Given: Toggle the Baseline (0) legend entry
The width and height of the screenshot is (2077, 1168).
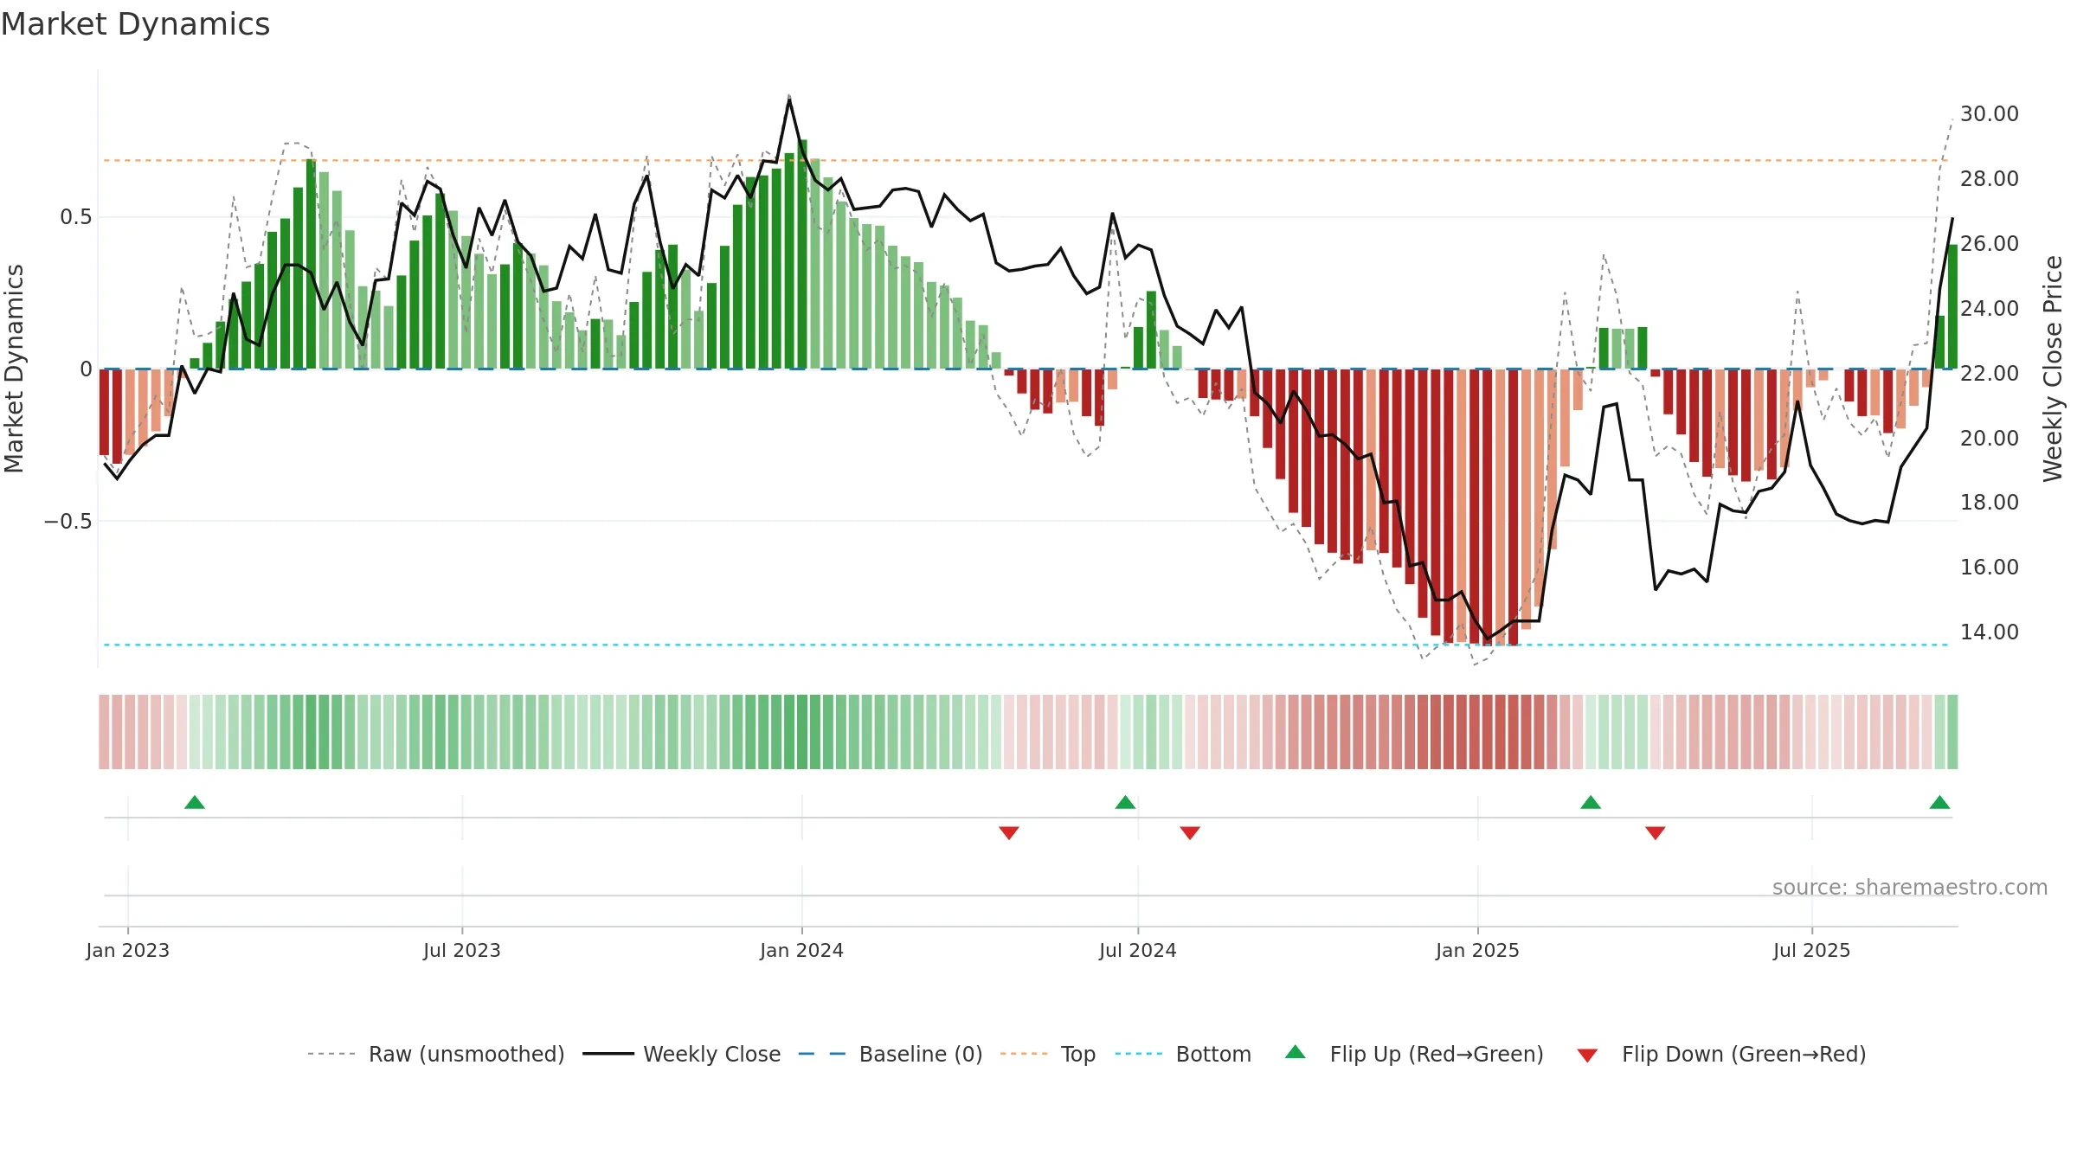Looking at the screenshot, I should (891, 1054).
